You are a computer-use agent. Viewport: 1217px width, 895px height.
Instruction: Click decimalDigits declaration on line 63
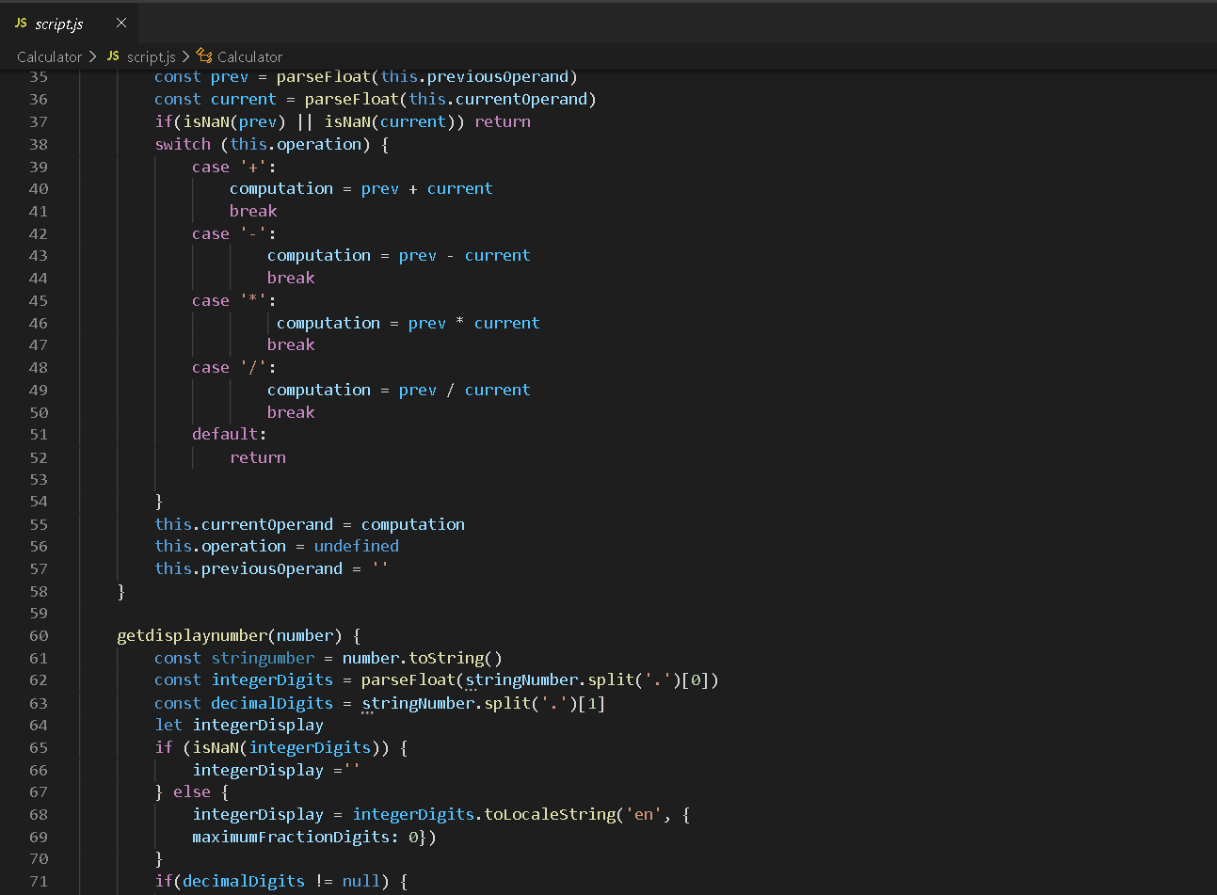pos(272,703)
